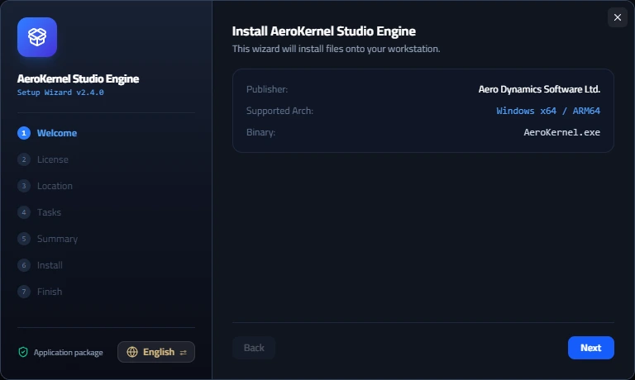Screen dimensions: 635x380
Task: Click the 'Install AeroKernel Studio Engine' heading
Action: [x=323, y=31]
